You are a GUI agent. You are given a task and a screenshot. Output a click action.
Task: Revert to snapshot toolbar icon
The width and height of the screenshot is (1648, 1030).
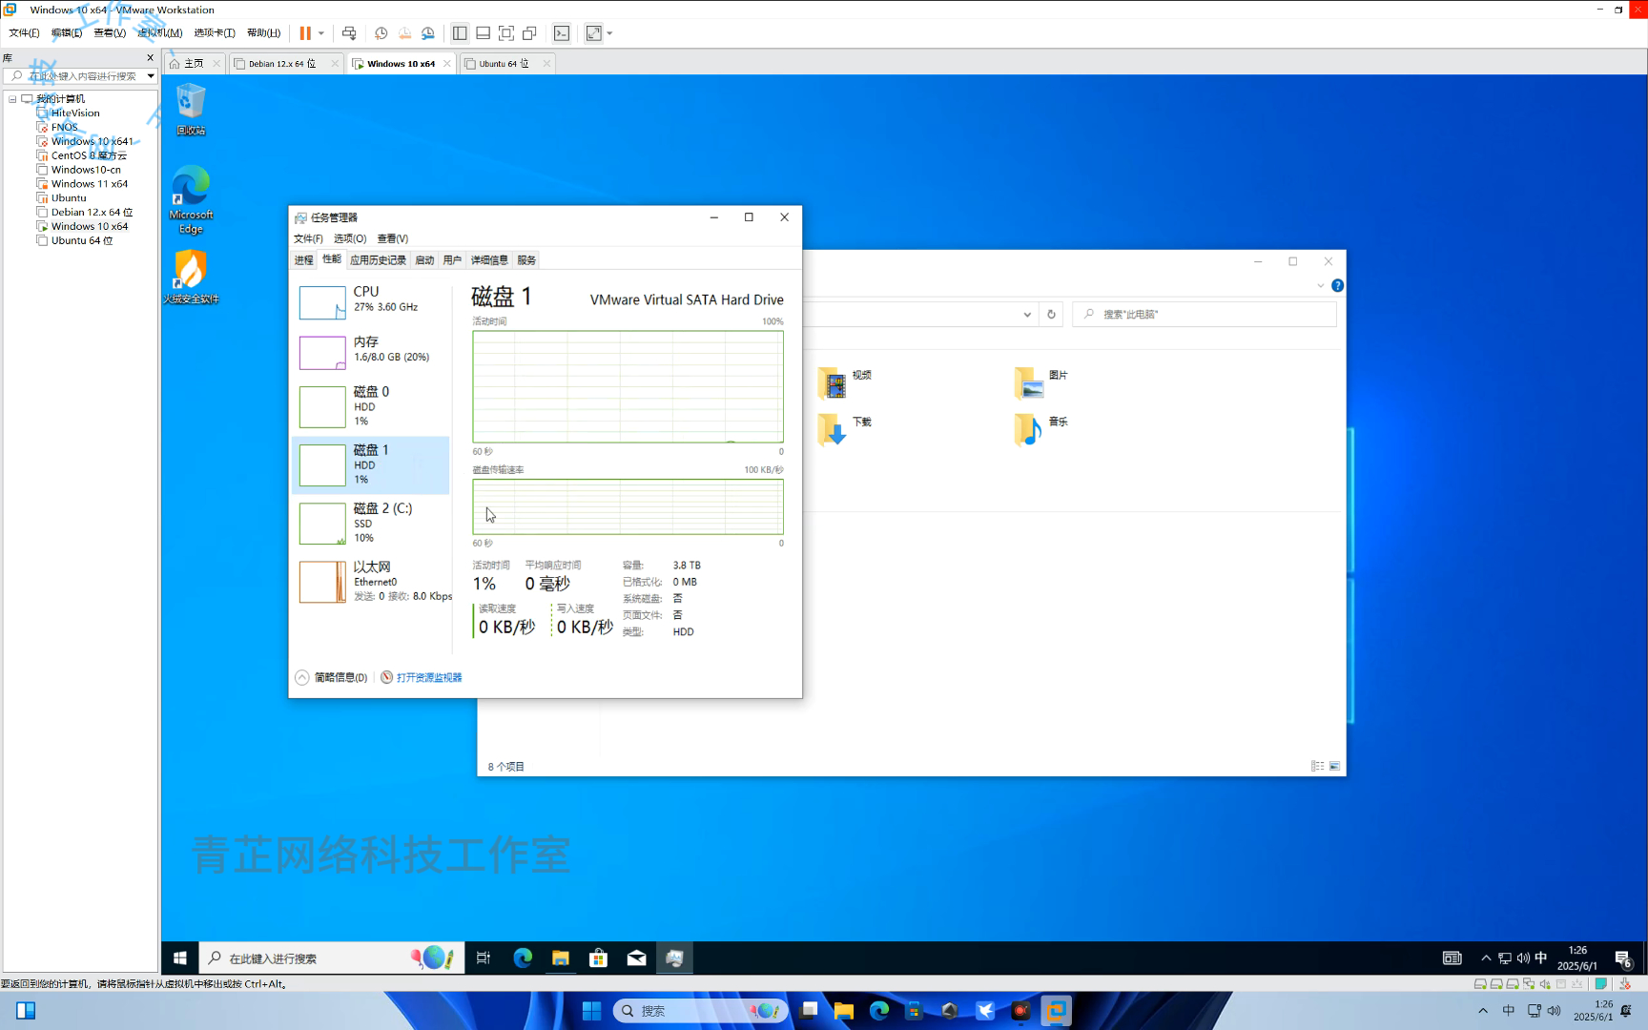coord(404,33)
